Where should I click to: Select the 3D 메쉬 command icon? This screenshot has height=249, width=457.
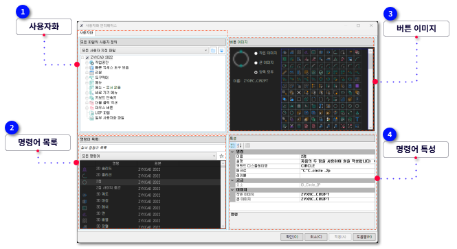(x=85, y=208)
